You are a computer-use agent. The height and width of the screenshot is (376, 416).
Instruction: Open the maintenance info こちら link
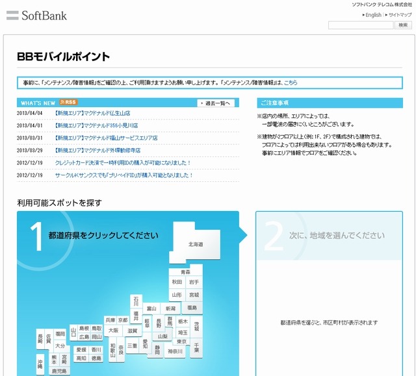click(291, 82)
